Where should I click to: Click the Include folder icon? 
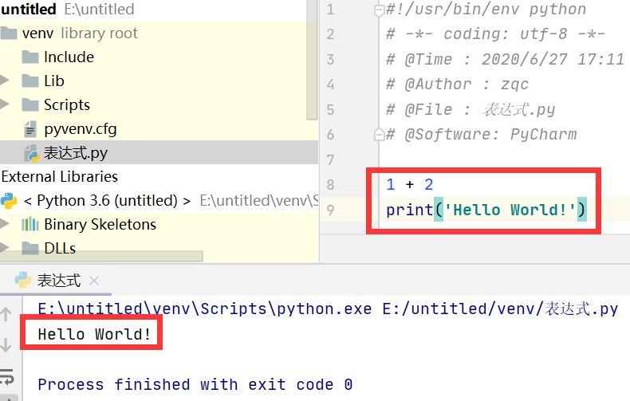30,57
